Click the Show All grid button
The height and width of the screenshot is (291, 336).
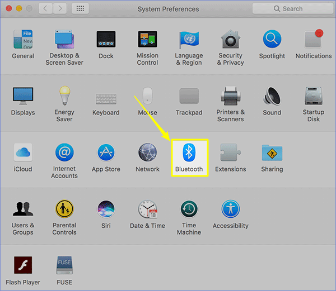pyautogui.click(x=80, y=8)
